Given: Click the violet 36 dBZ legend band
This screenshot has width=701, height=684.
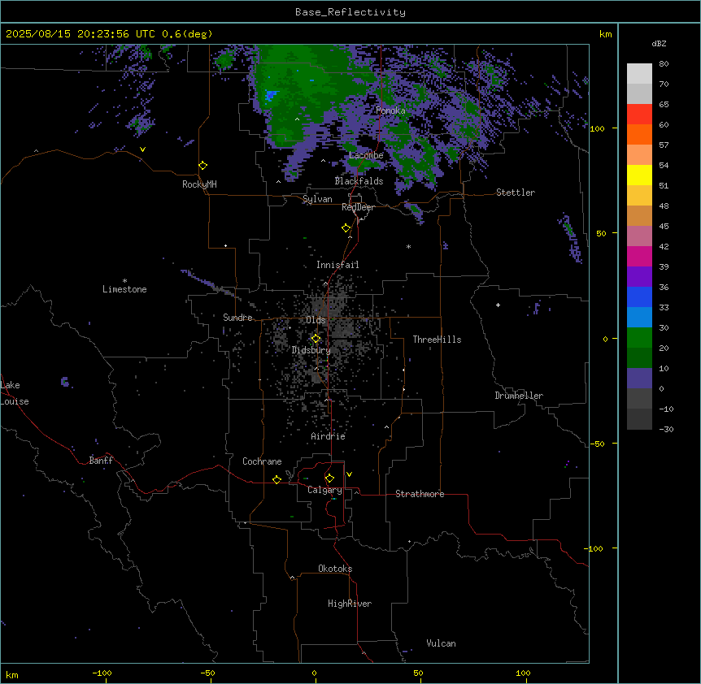Looking at the screenshot, I should point(639,277).
